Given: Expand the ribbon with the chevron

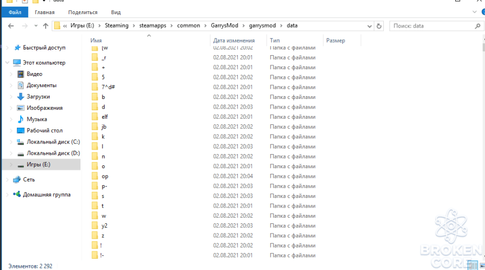Looking at the screenshot, I should (474, 12).
